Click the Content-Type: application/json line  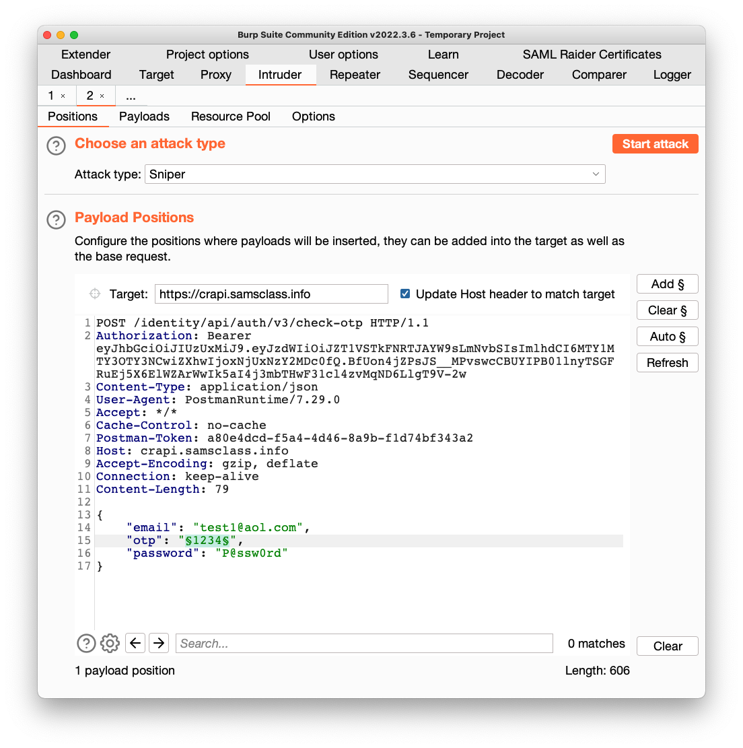(x=207, y=387)
